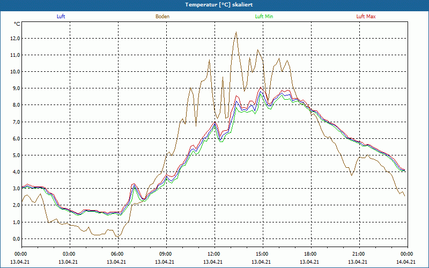This screenshot has height=268, width=429.
Task: Click the brown 'Boden' legend label
Action: (x=162, y=17)
